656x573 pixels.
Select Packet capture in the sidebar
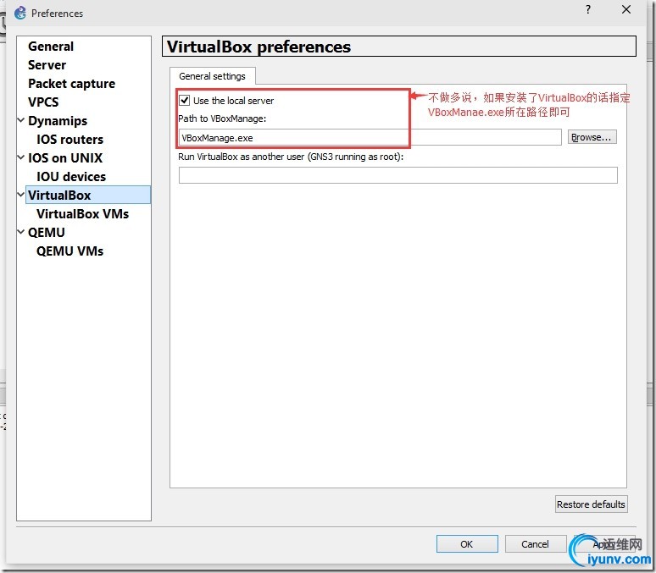[x=71, y=83]
